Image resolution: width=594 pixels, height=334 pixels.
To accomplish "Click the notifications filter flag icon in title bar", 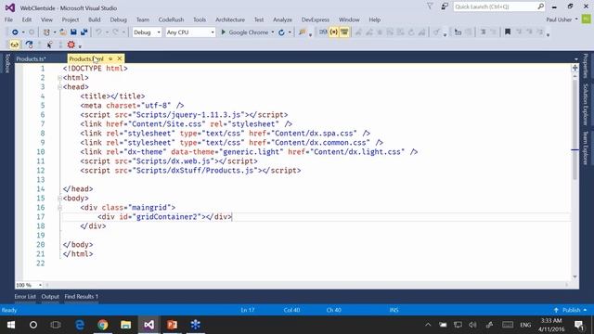I will point(430,6).
